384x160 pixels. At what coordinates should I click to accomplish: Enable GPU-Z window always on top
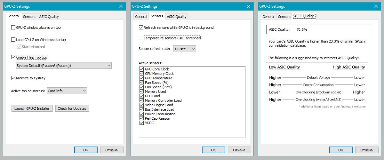coord(13,28)
